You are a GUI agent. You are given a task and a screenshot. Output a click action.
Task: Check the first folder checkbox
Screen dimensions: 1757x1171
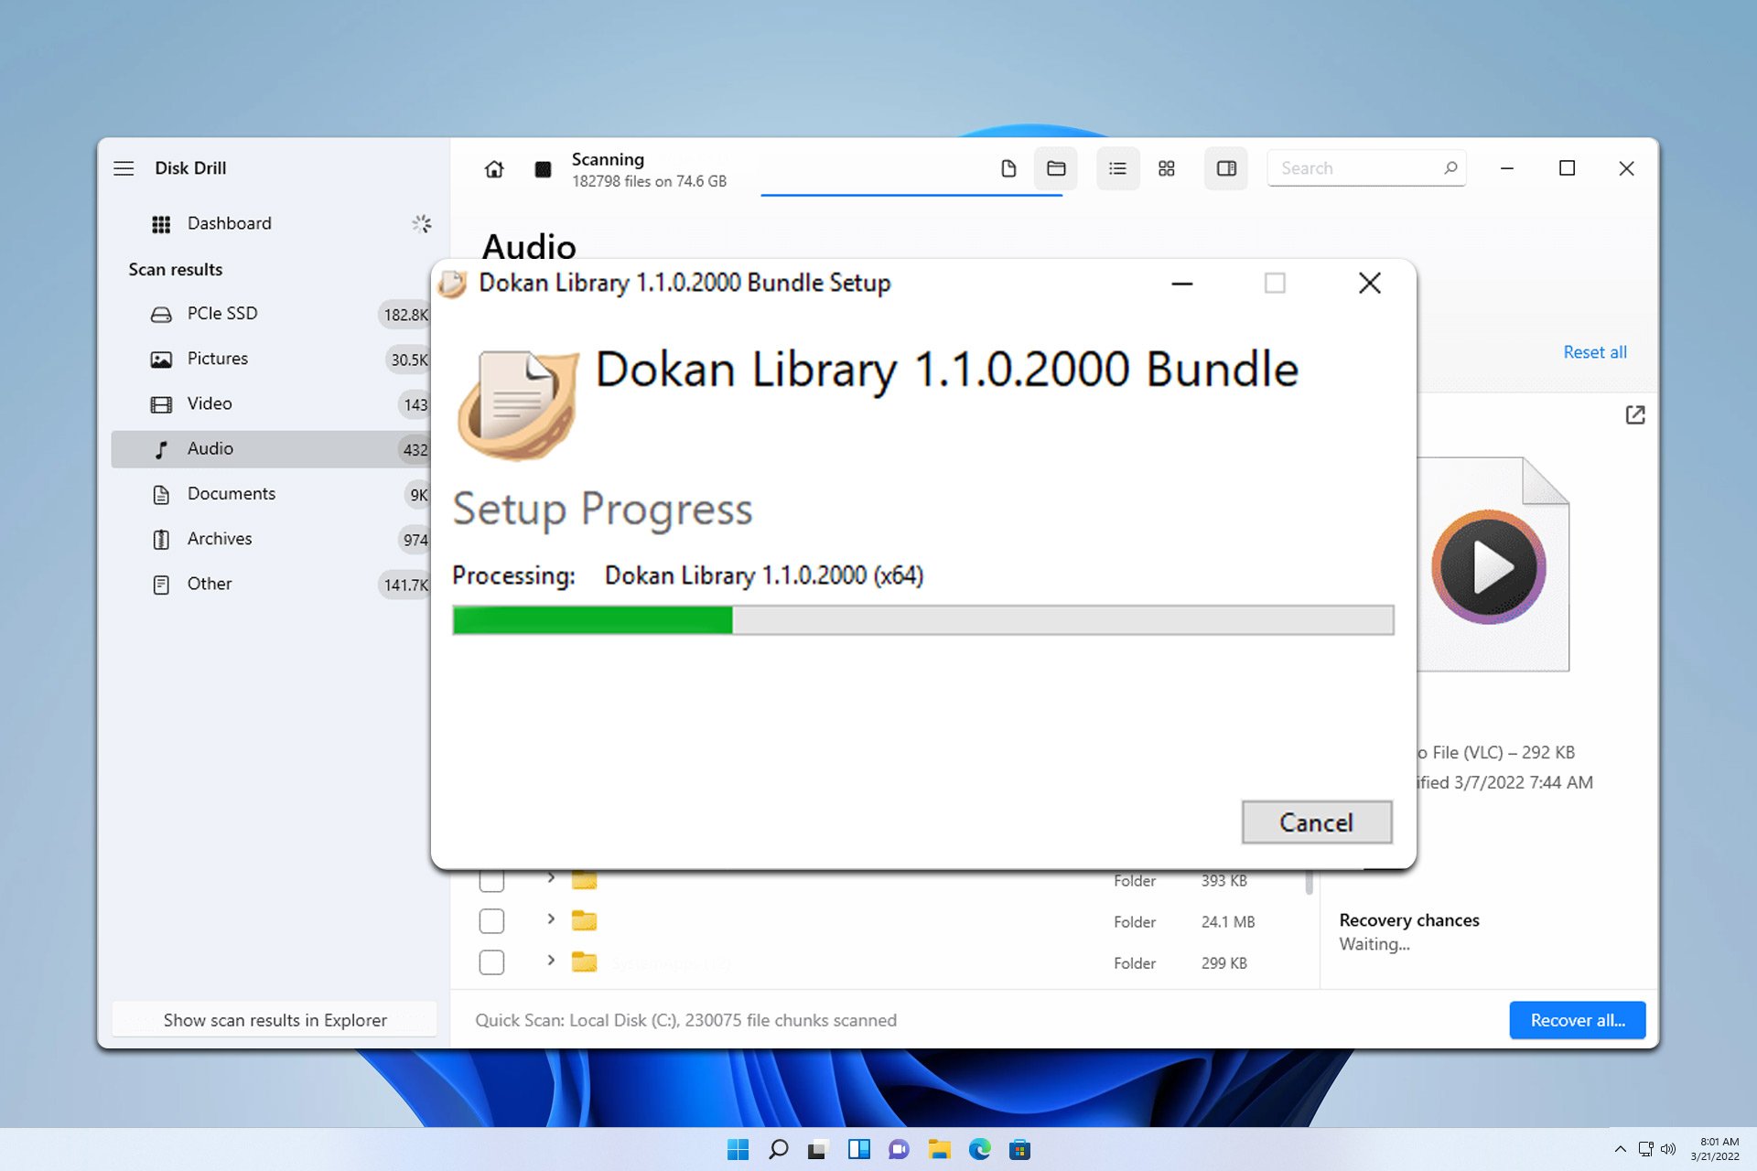click(x=490, y=879)
